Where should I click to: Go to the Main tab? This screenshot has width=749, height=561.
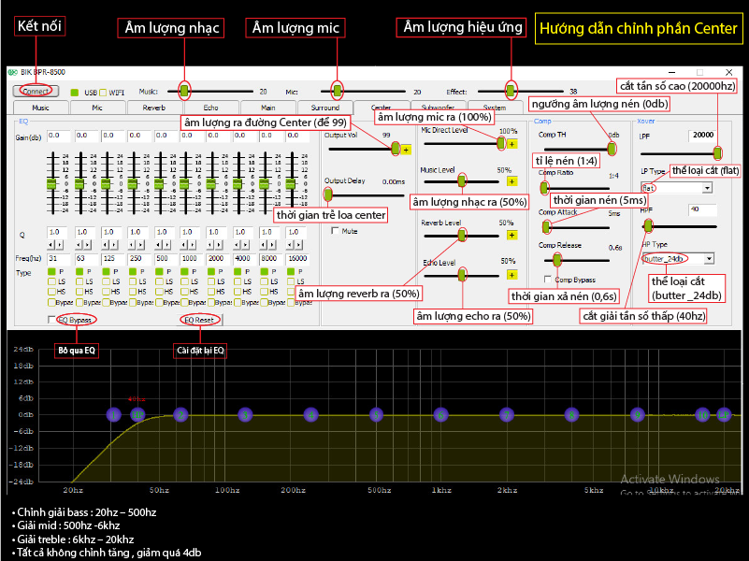click(x=268, y=108)
